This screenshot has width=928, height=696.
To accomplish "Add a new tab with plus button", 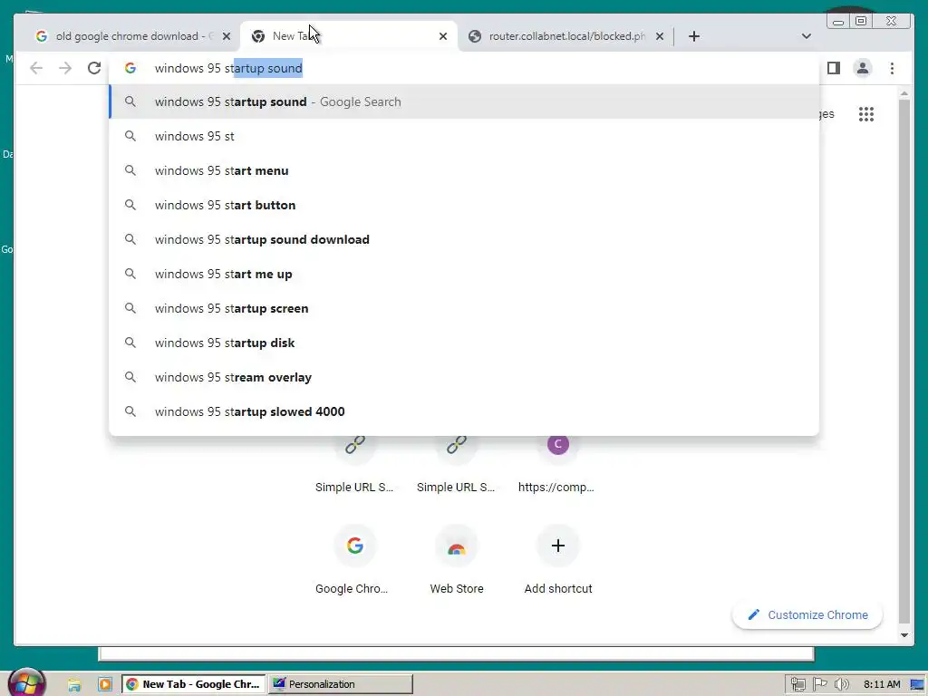I will point(694,36).
